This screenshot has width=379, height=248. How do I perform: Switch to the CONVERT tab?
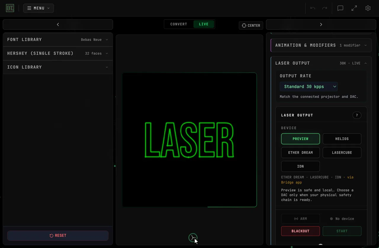pyautogui.click(x=179, y=24)
